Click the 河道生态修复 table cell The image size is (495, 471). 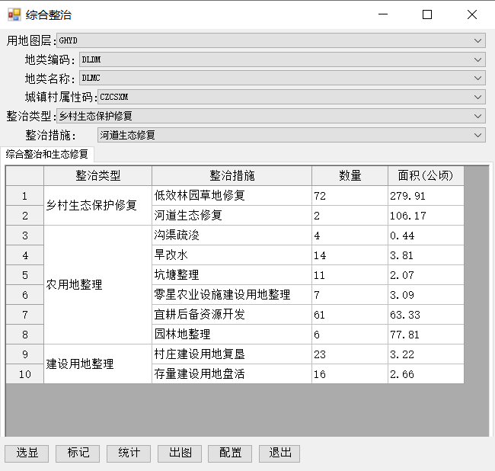(232, 216)
